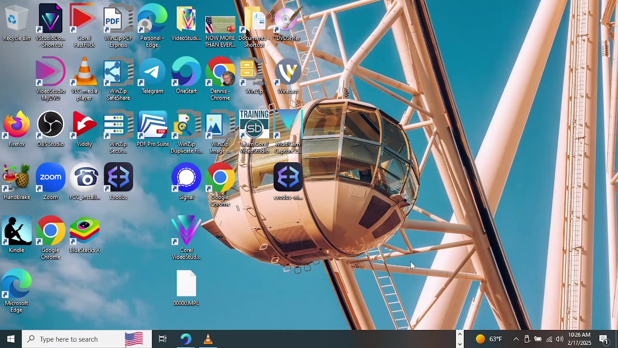Select the Wirecast desktop icon
Viewport: 618px width, 348px height.
pos(288,76)
